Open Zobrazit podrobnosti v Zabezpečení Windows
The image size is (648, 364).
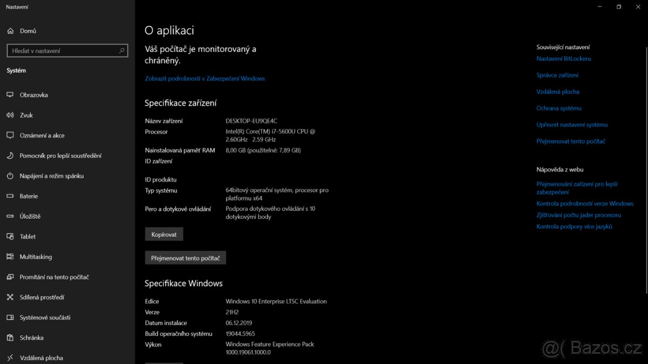204,78
